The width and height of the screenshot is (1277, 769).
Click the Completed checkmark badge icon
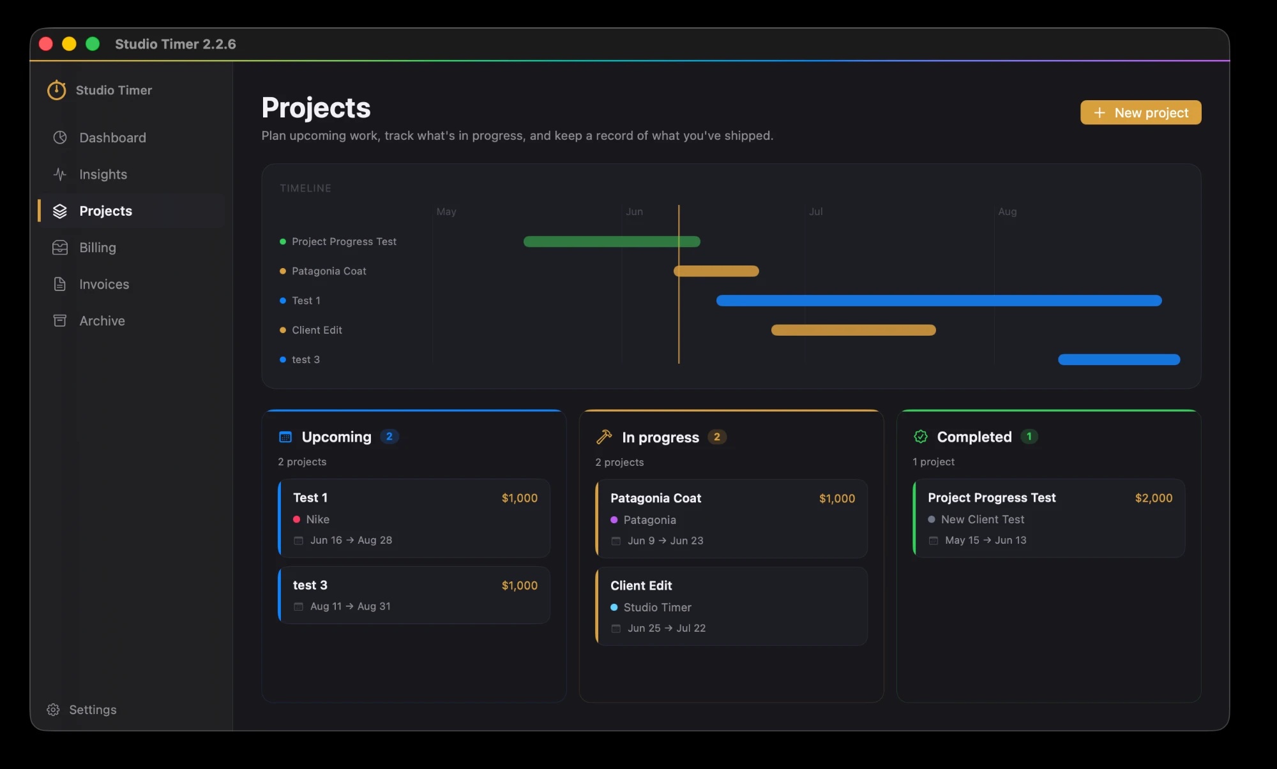coord(921,437)
